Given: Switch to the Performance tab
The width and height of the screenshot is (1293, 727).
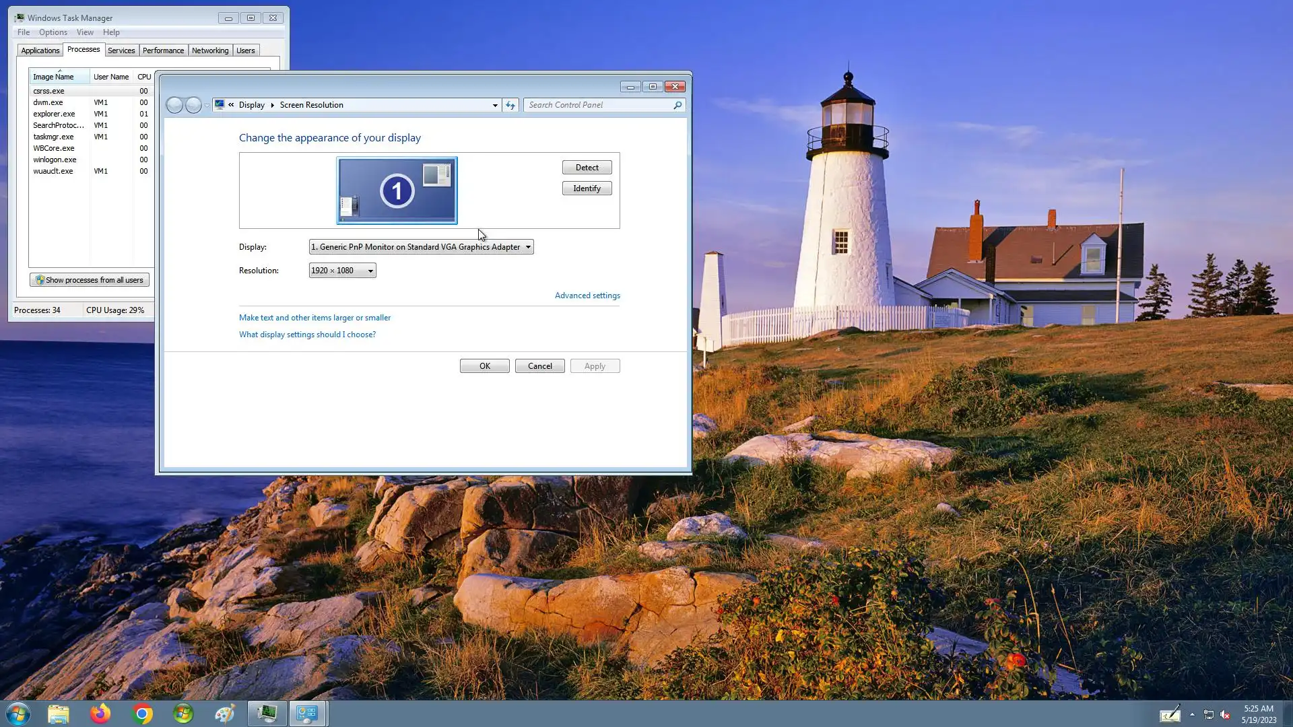Looking at the screenshot, I should (163, 50).
